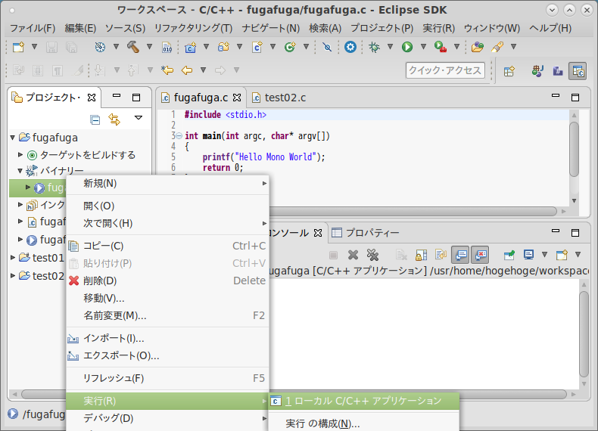Click the green Run button icon

coord(407,47)
